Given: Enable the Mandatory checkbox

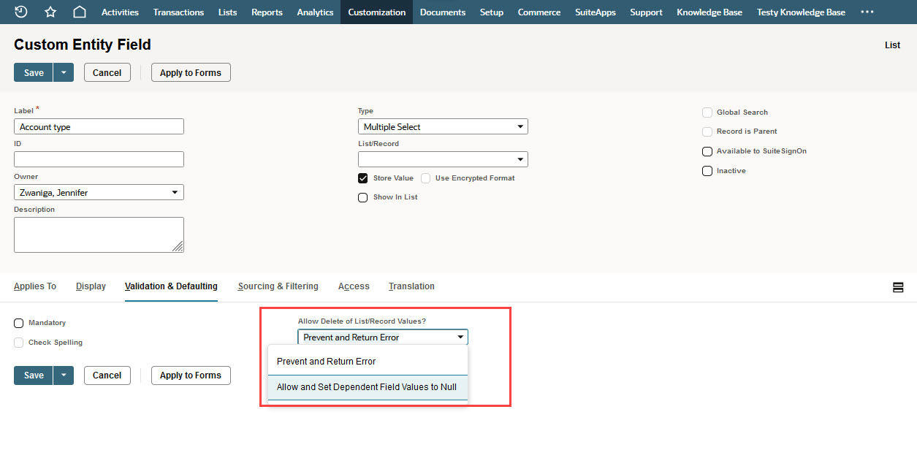Looking at the screenshot, I should [18, 322].
